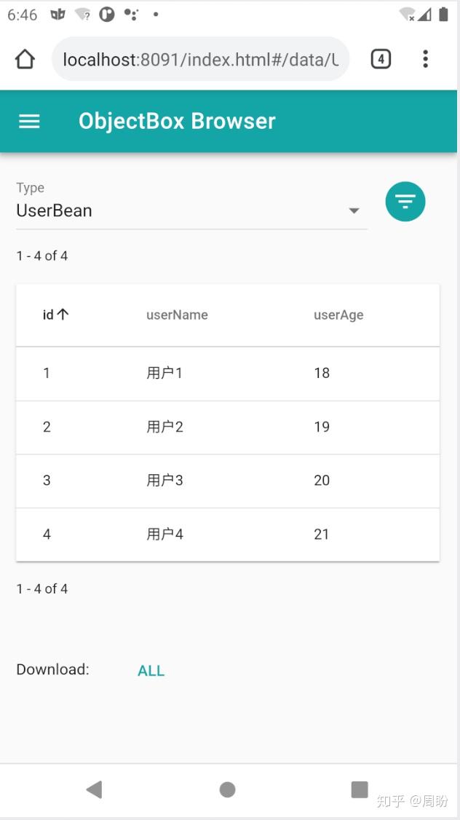Open the entity filter options
Viewport: 460px width, 820px height.
click(405, 201)
